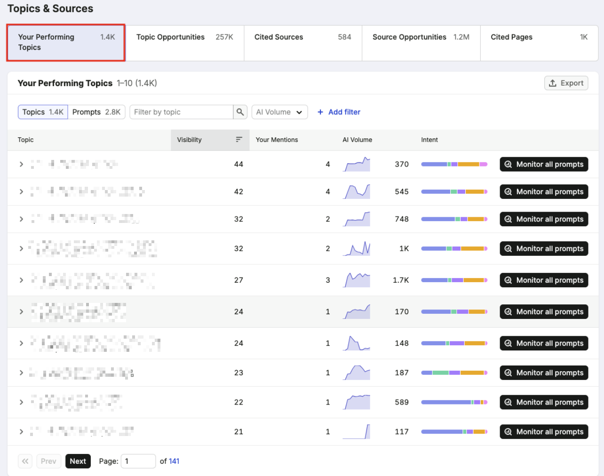Click the AI Volume column header

357,140
